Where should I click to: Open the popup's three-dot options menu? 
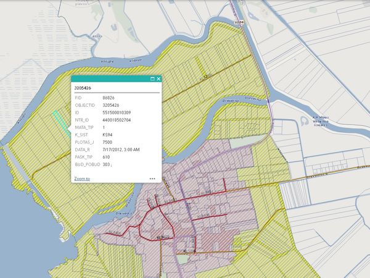(152, 179)
